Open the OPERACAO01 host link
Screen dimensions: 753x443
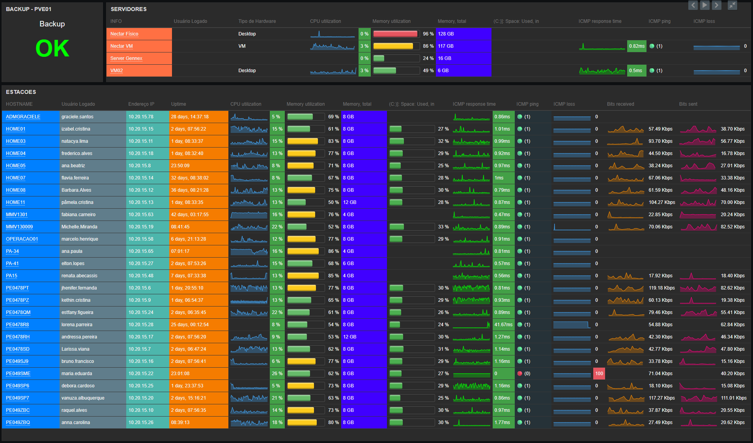tap(22, 239)
